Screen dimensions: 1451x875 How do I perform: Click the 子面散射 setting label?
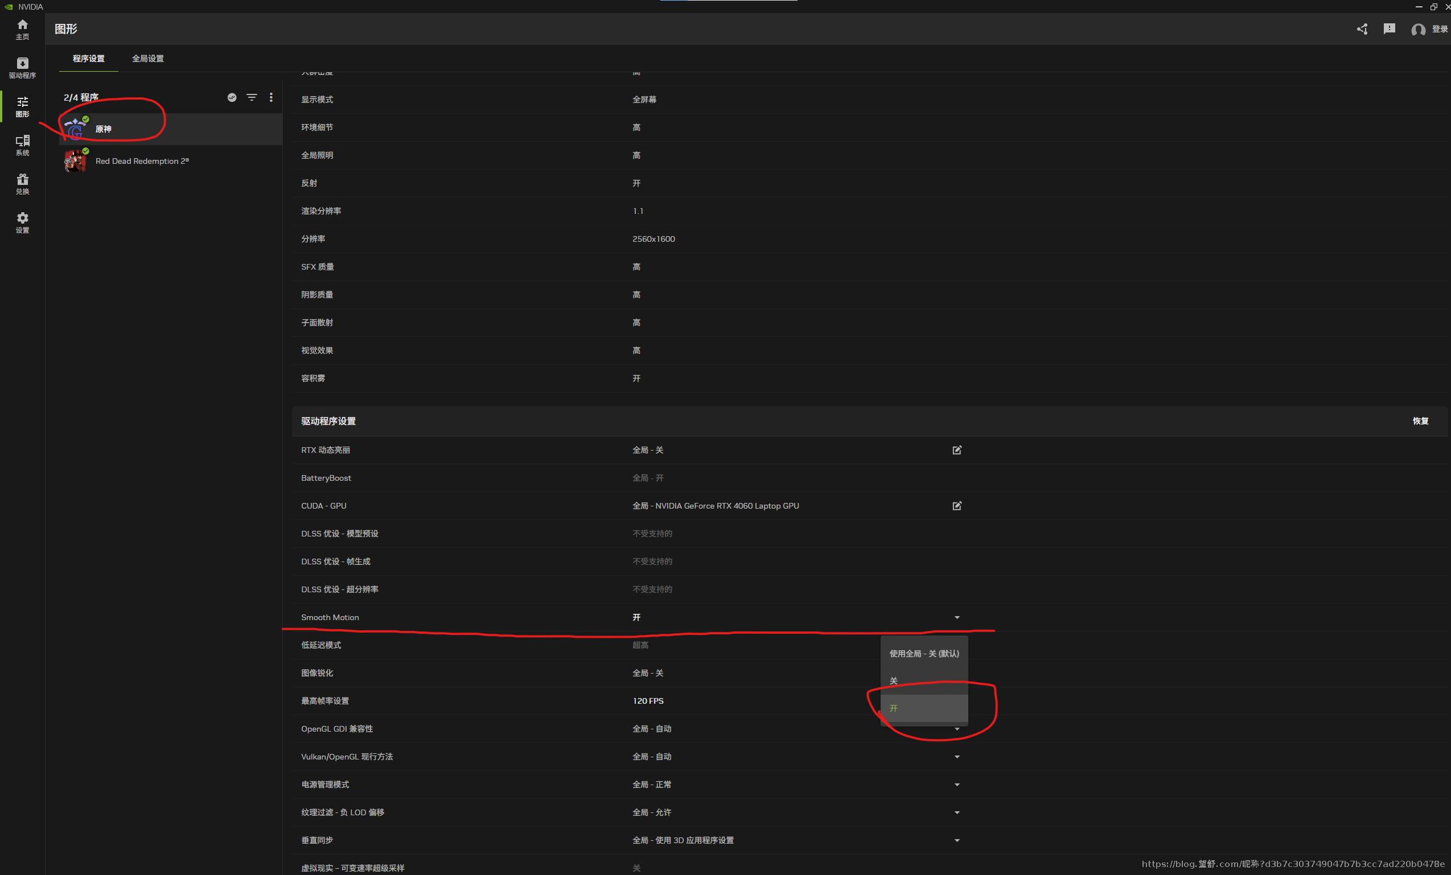coord(317,323)
